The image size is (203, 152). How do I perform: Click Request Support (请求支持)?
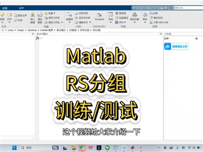click(156, 18)
